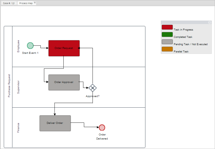Switch to the Case #: 121 tab
Screen dimensions: 215x149
coord(9,3)
